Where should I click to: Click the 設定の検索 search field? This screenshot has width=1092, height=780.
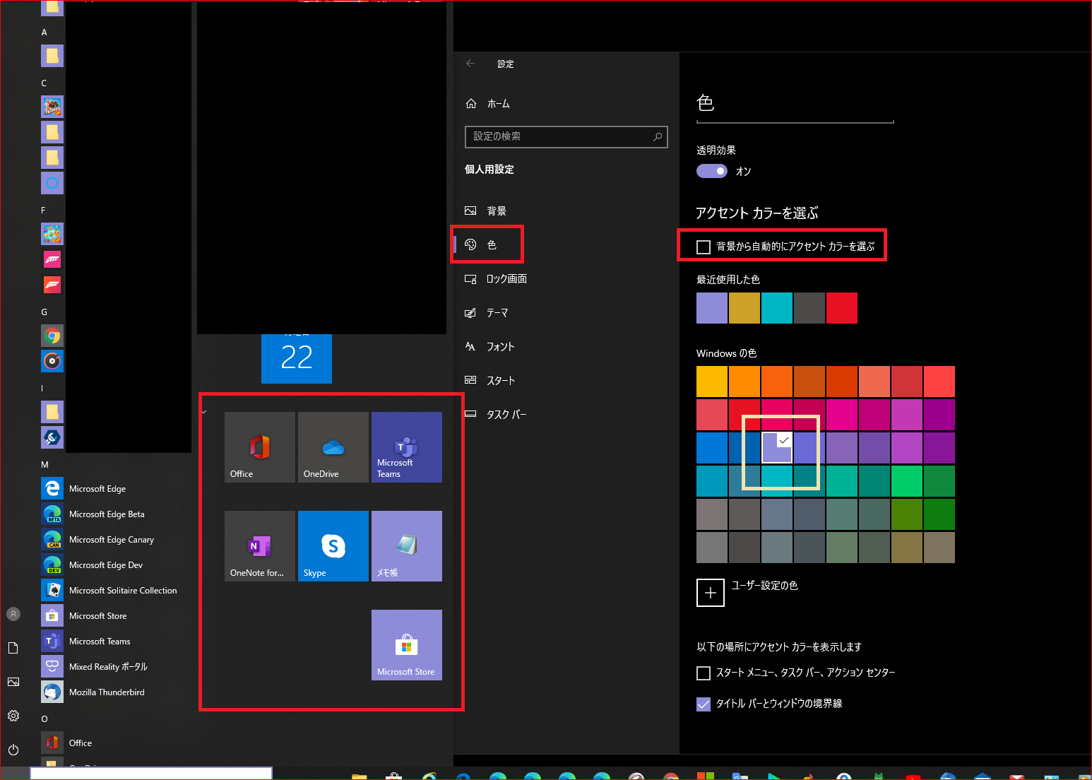click(566, 136)
